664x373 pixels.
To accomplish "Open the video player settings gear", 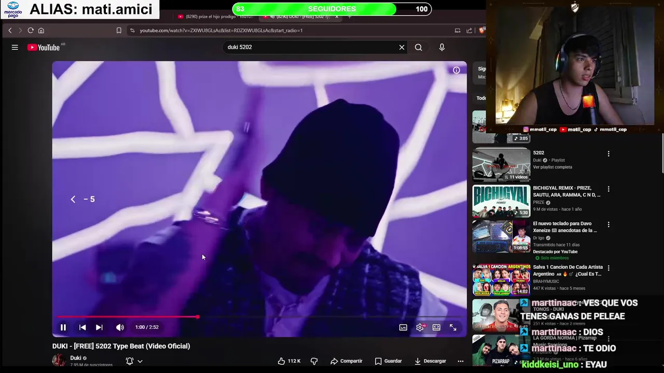I will tap(420, 327).
